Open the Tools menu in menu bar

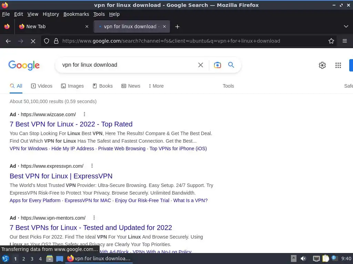[99, 14]
